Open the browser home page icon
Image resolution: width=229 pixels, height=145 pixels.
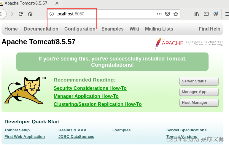point(30,14)
